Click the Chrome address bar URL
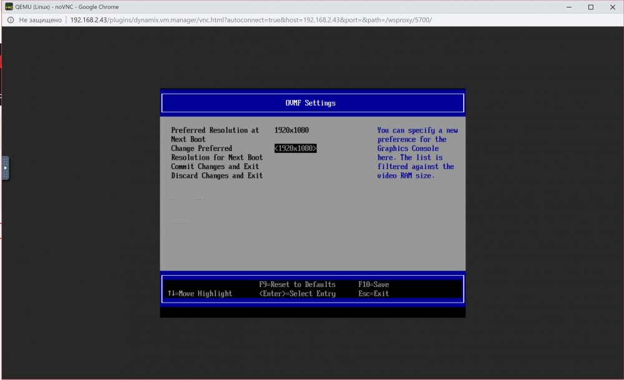 tap(251, 20)
